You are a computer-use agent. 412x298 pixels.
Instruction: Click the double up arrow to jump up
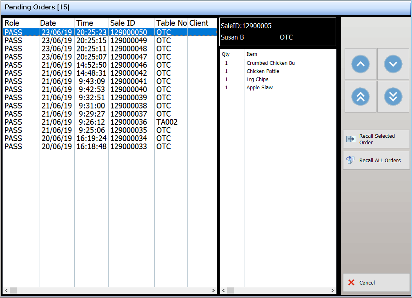(360, 97)
